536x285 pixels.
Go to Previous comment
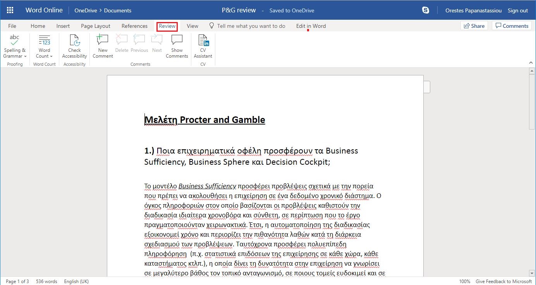pos(139,46)
